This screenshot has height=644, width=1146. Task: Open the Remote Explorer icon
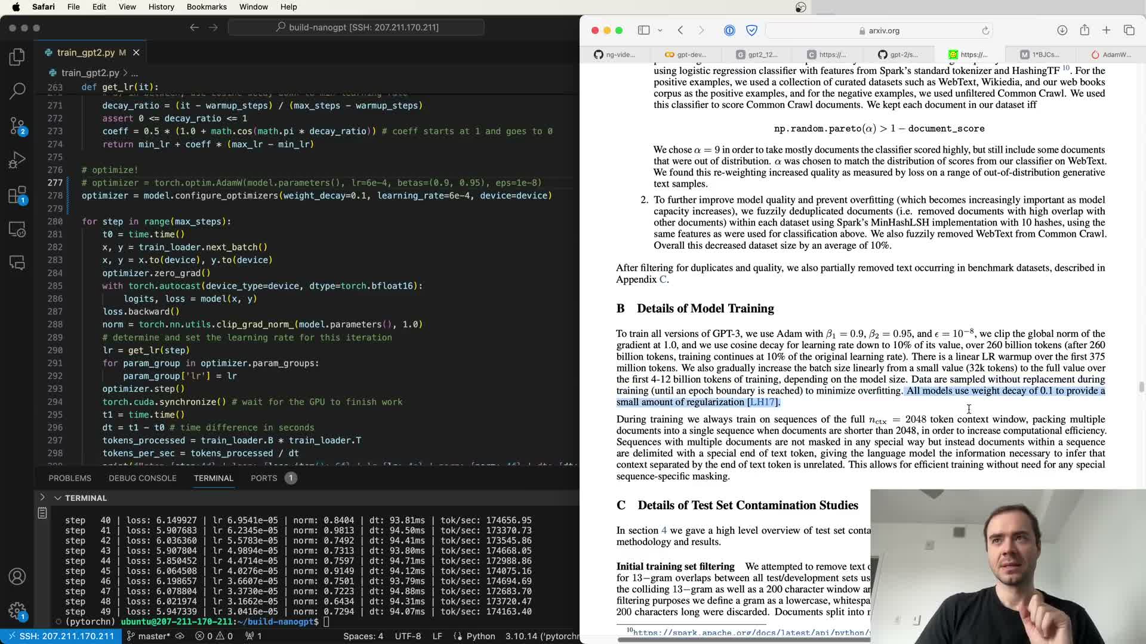[x=17, y=230]
